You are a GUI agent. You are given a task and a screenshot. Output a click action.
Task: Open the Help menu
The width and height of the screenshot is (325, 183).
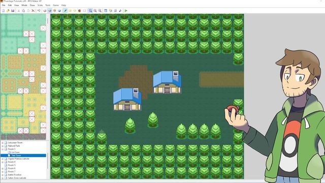coord(63,5)
